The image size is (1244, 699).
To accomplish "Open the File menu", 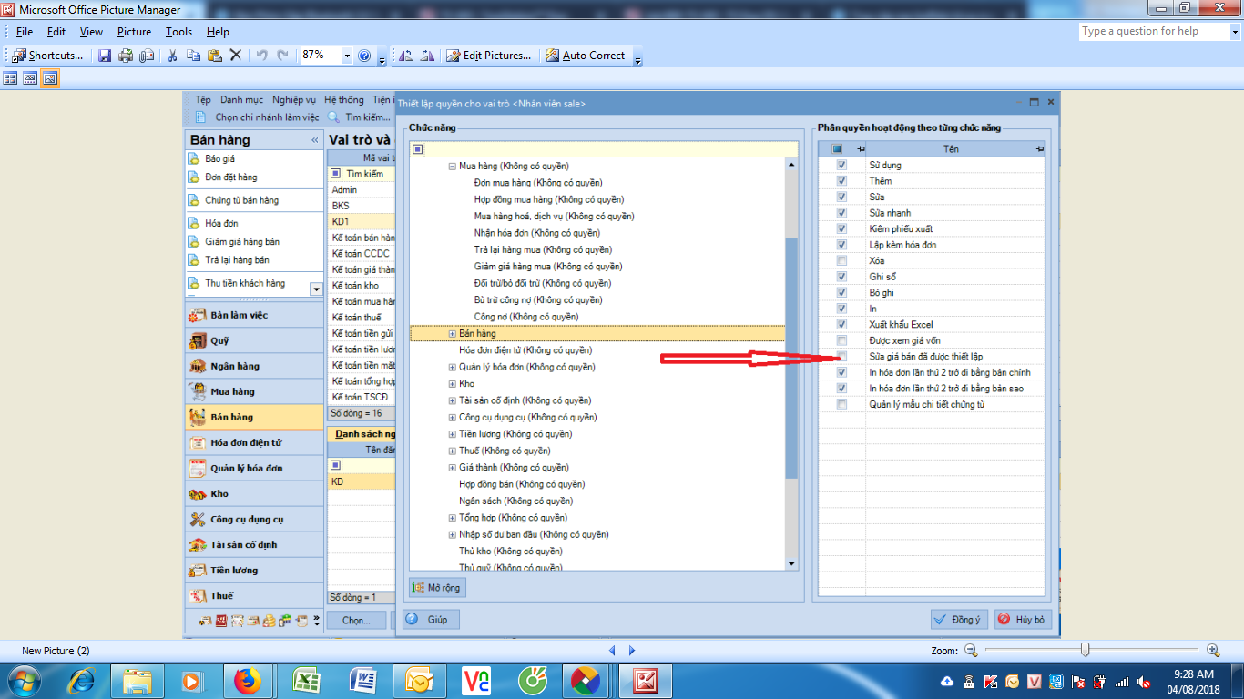I will pos(25,32).
